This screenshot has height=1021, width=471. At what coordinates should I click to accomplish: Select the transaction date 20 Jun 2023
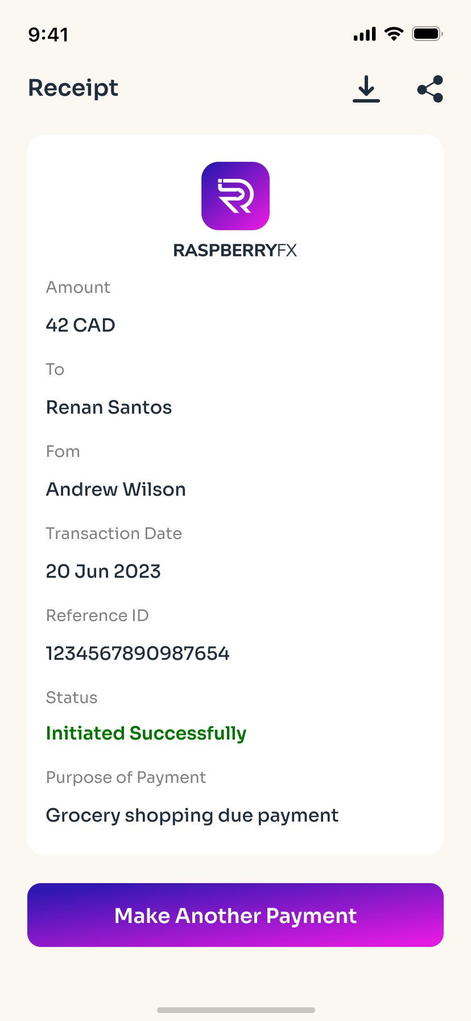(x=104, y=571)
